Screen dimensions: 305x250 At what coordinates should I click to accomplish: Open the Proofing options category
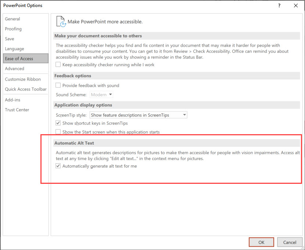click(26, 29)
